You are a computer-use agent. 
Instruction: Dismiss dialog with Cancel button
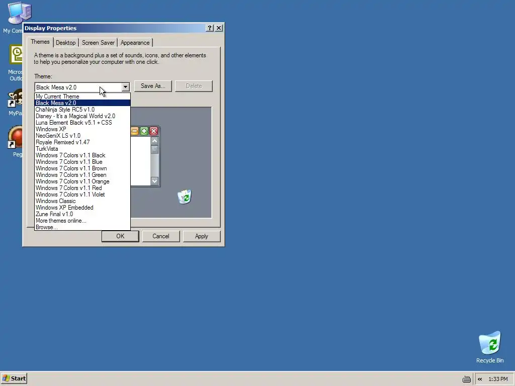[160, 236]
